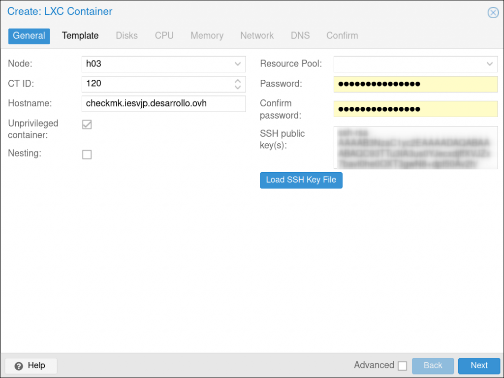Click into the Hostname text field

163,104
